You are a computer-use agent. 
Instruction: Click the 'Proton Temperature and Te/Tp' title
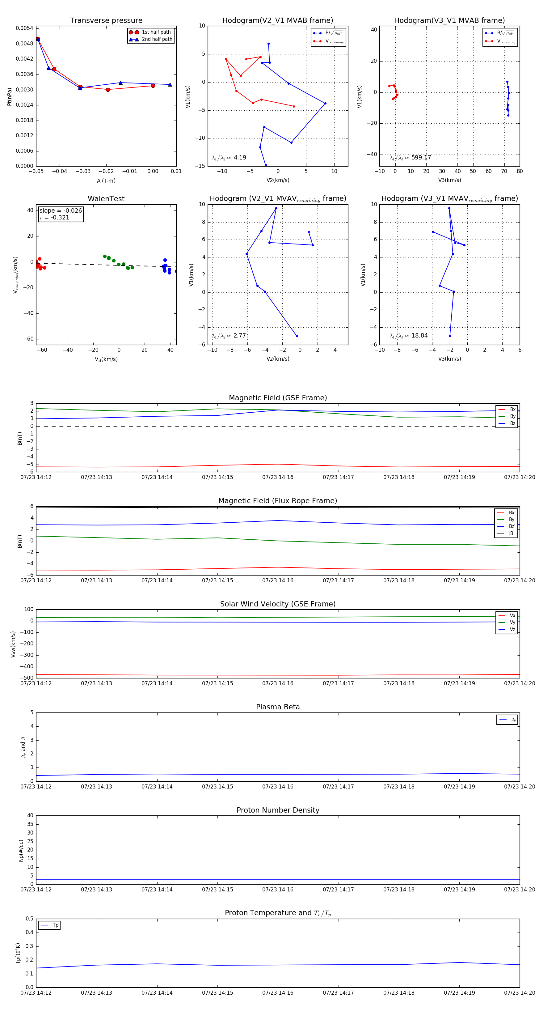click(x=278, y=913)
